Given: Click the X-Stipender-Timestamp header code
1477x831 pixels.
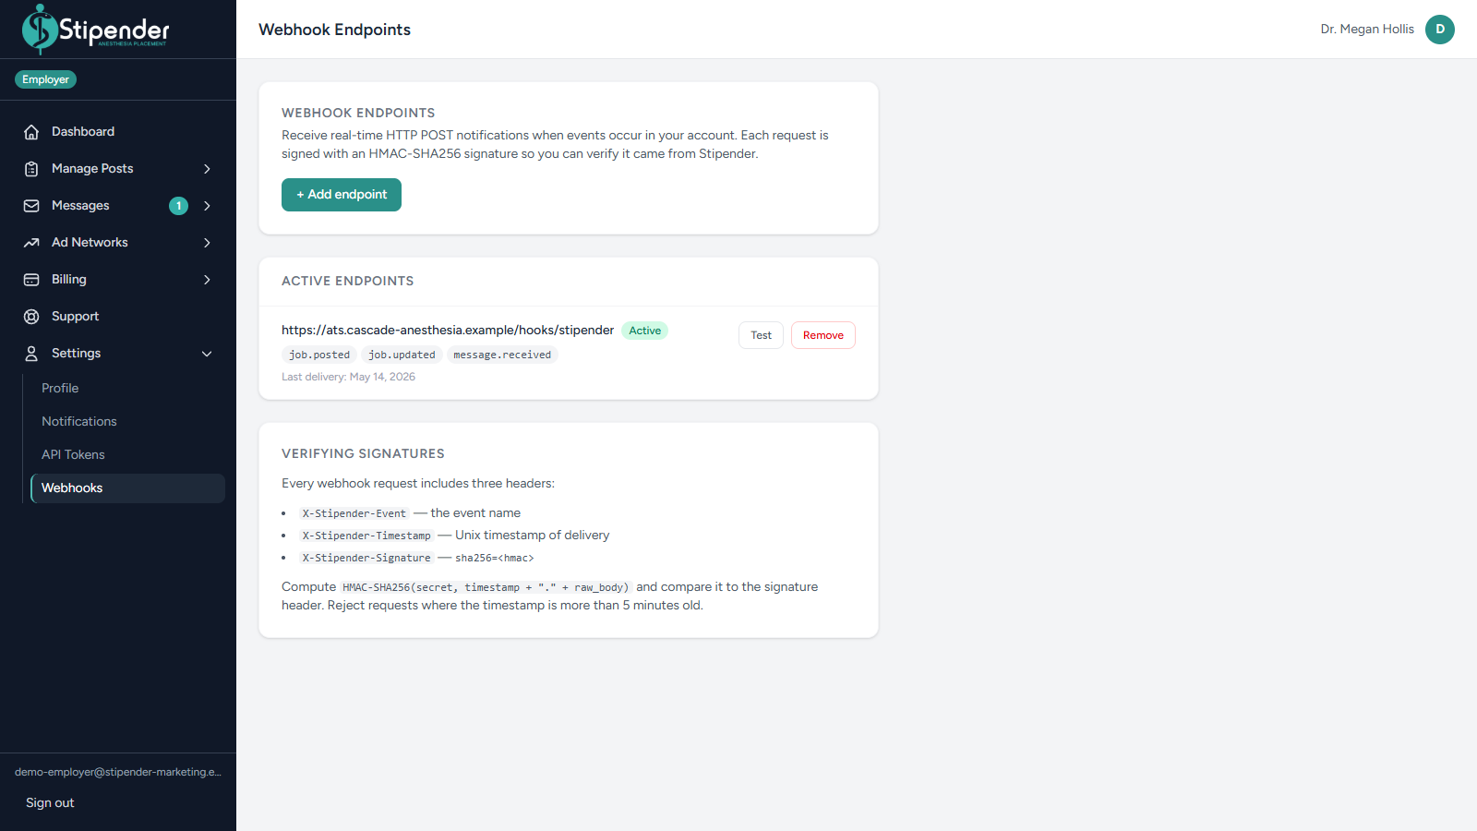Looking at the screenshot, I should coord(366,536).
